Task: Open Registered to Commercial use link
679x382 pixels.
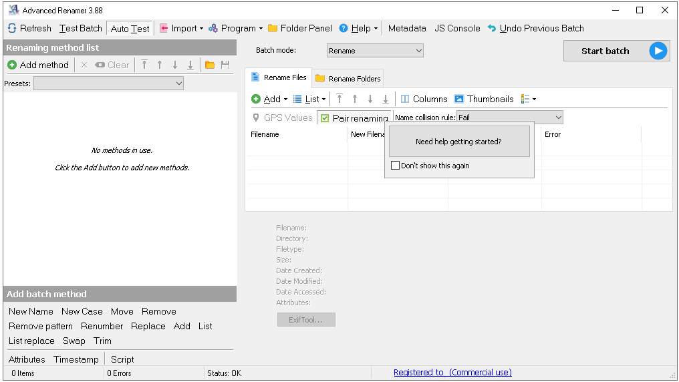Action: point(452,373)
